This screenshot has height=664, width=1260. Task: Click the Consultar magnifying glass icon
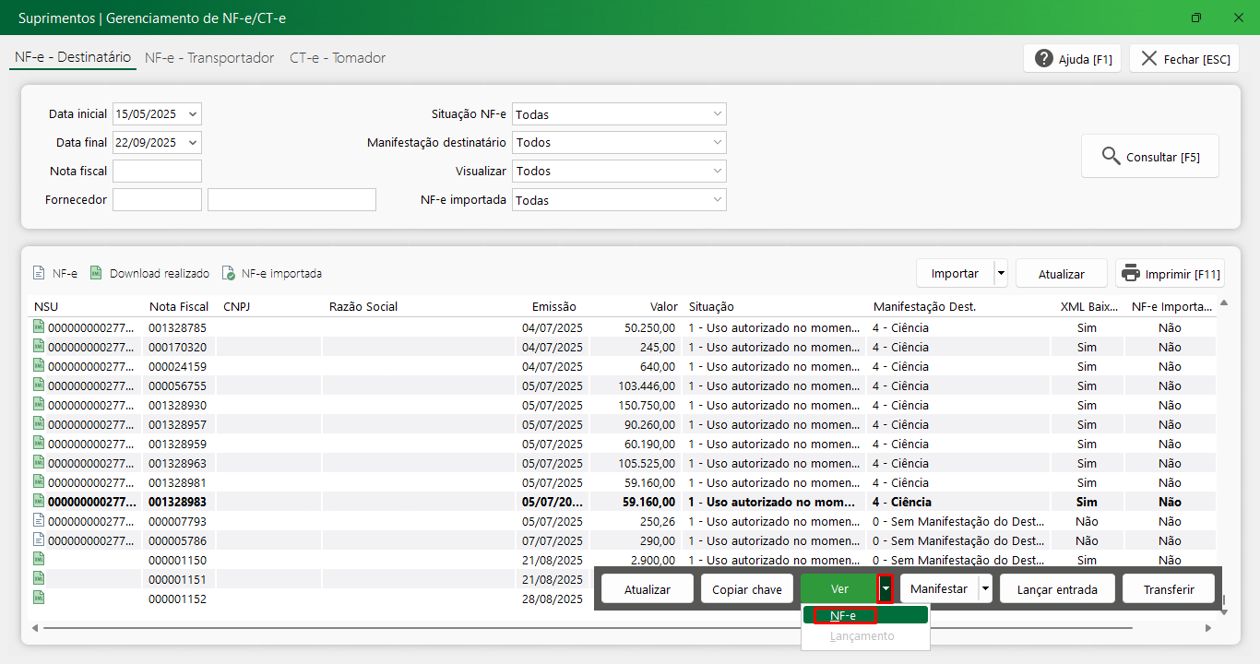tap(1111, 157)
